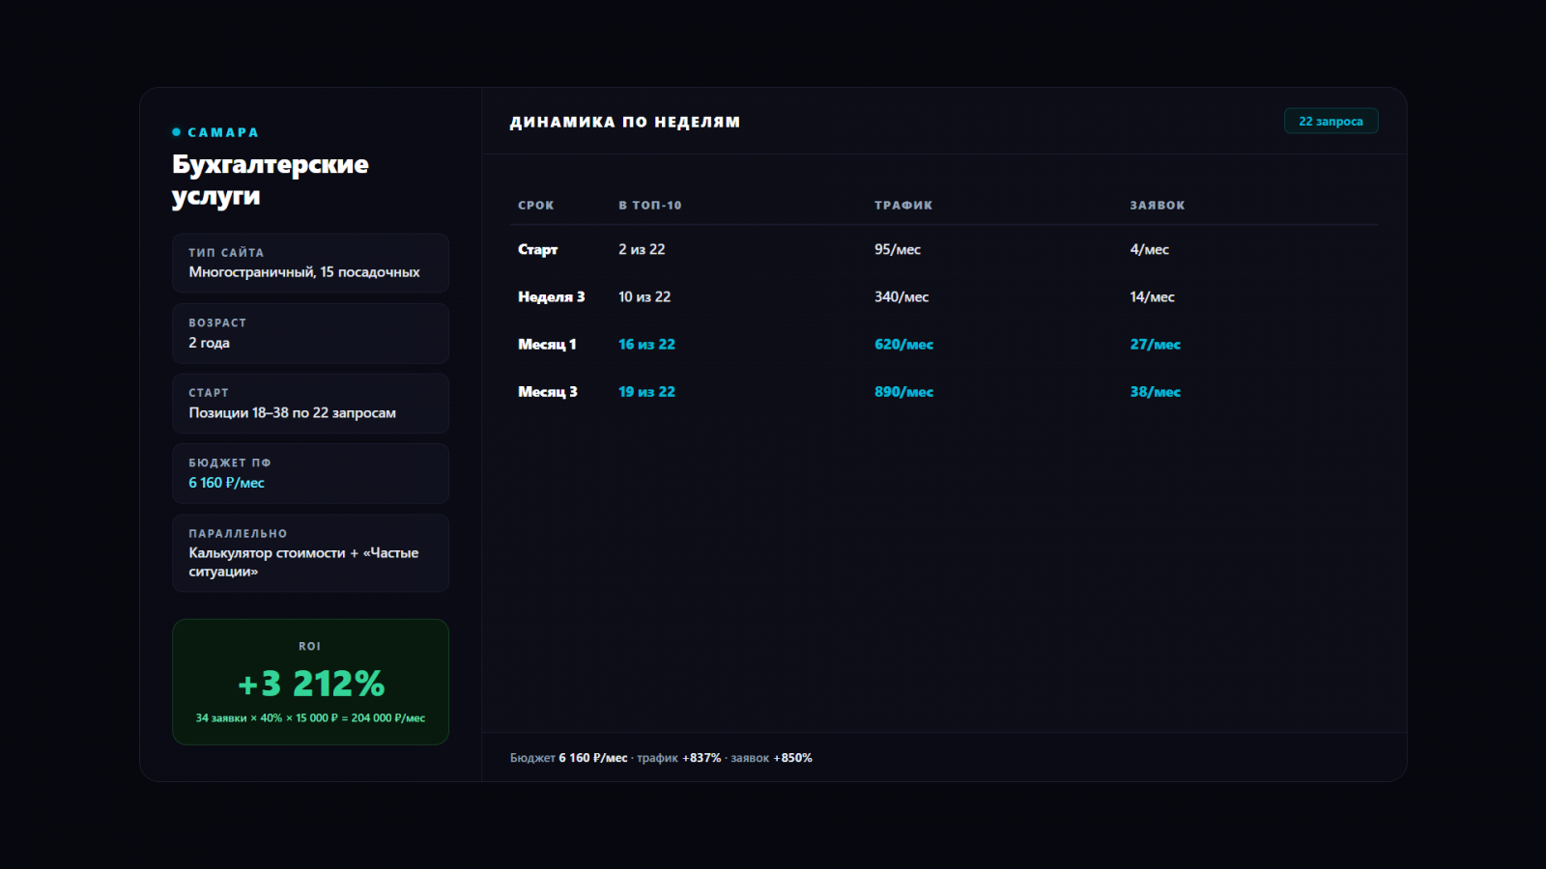Click the blue dot beside САМАРА
Screen dimensions: 1546x869
point(177,132)
